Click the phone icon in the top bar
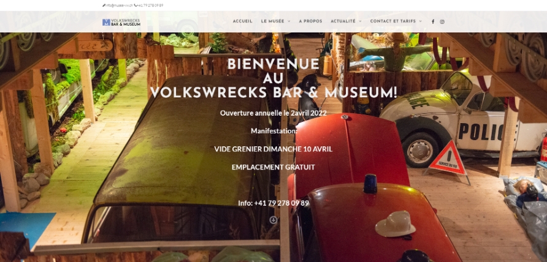Image resolution: width=547 pixels, height=262 pixels. tap(135, 6)
